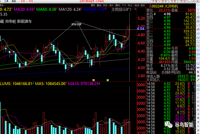Open the red line chart sidebar icon
This screenshot has width=200, height=134.
click(x=198, y=25)
